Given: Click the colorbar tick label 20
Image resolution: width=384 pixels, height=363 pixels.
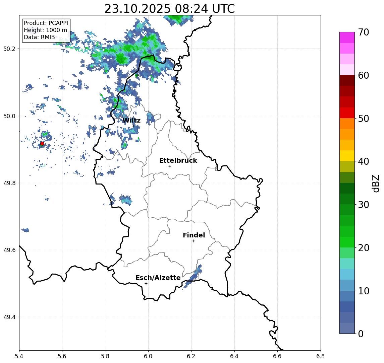Looking at the screenshot, I should click(364, 248).
